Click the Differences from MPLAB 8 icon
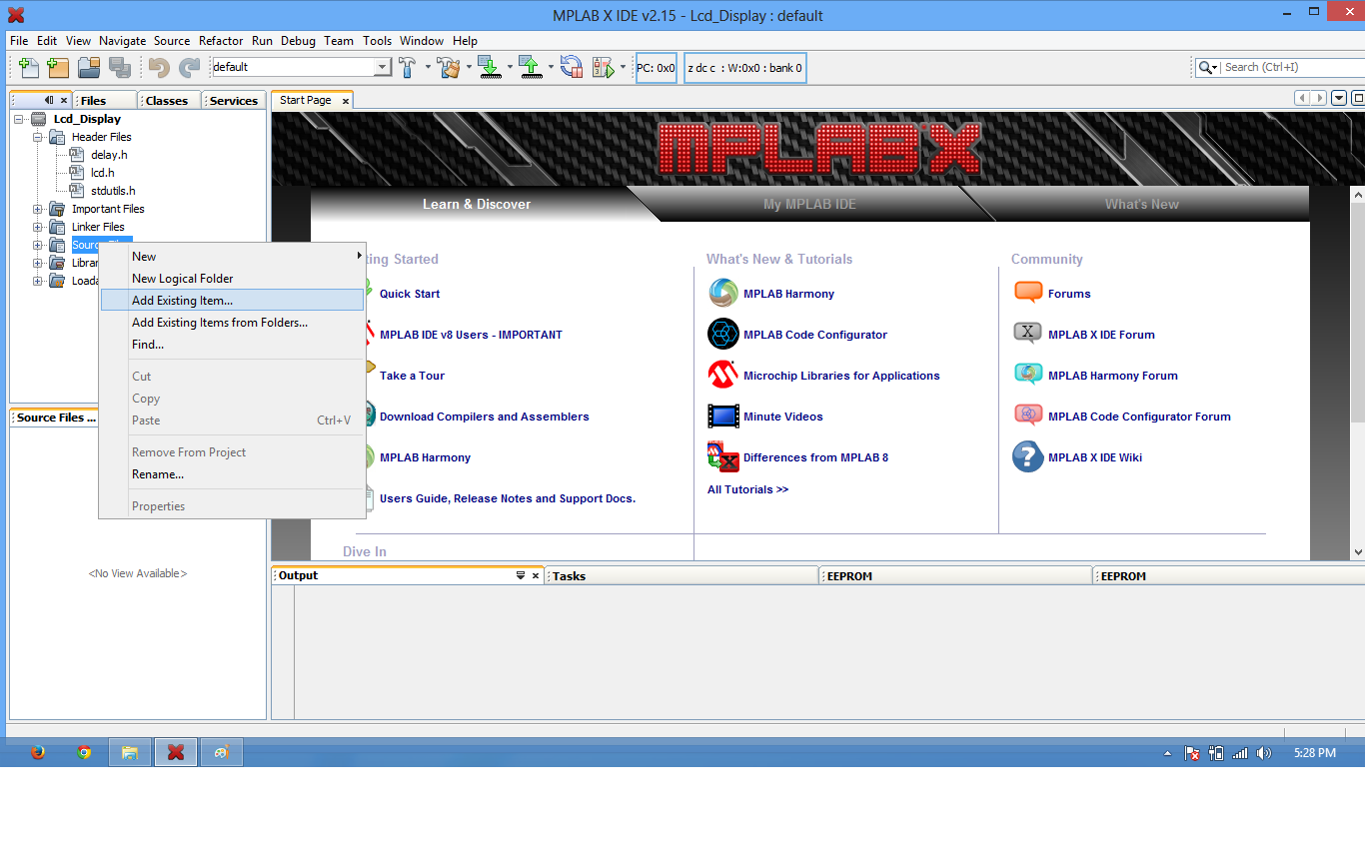 point(723,456)
